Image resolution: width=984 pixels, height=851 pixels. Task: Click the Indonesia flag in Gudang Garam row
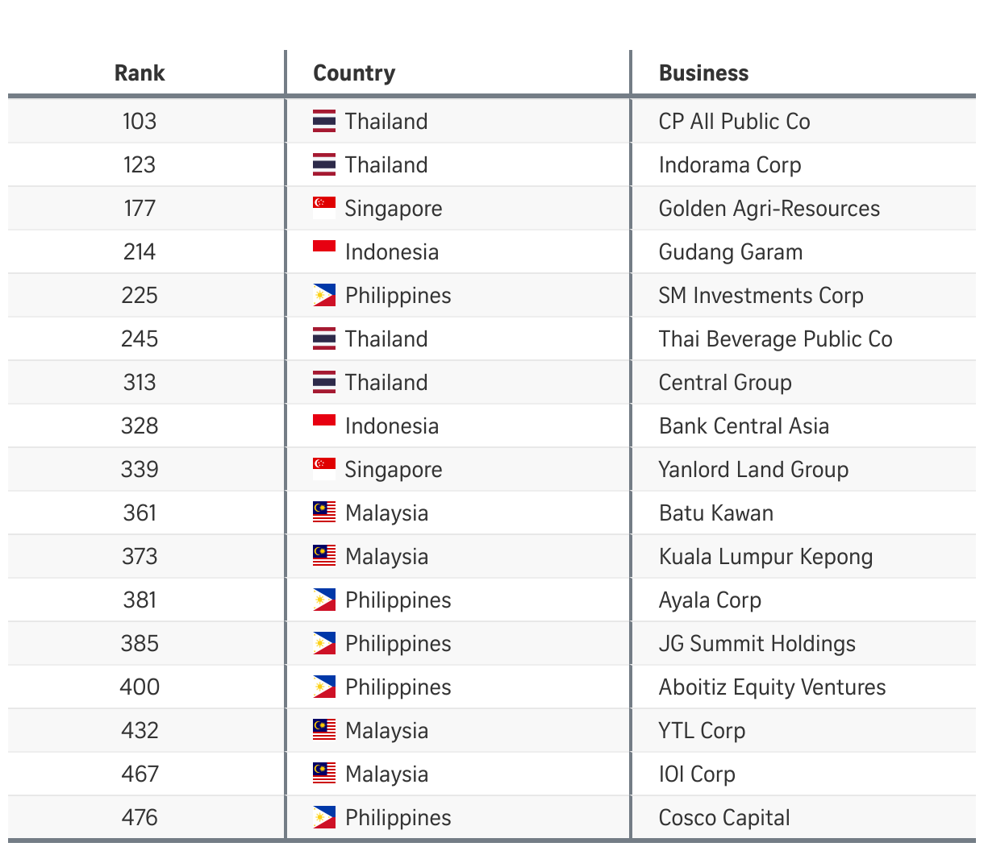point(324,251)
